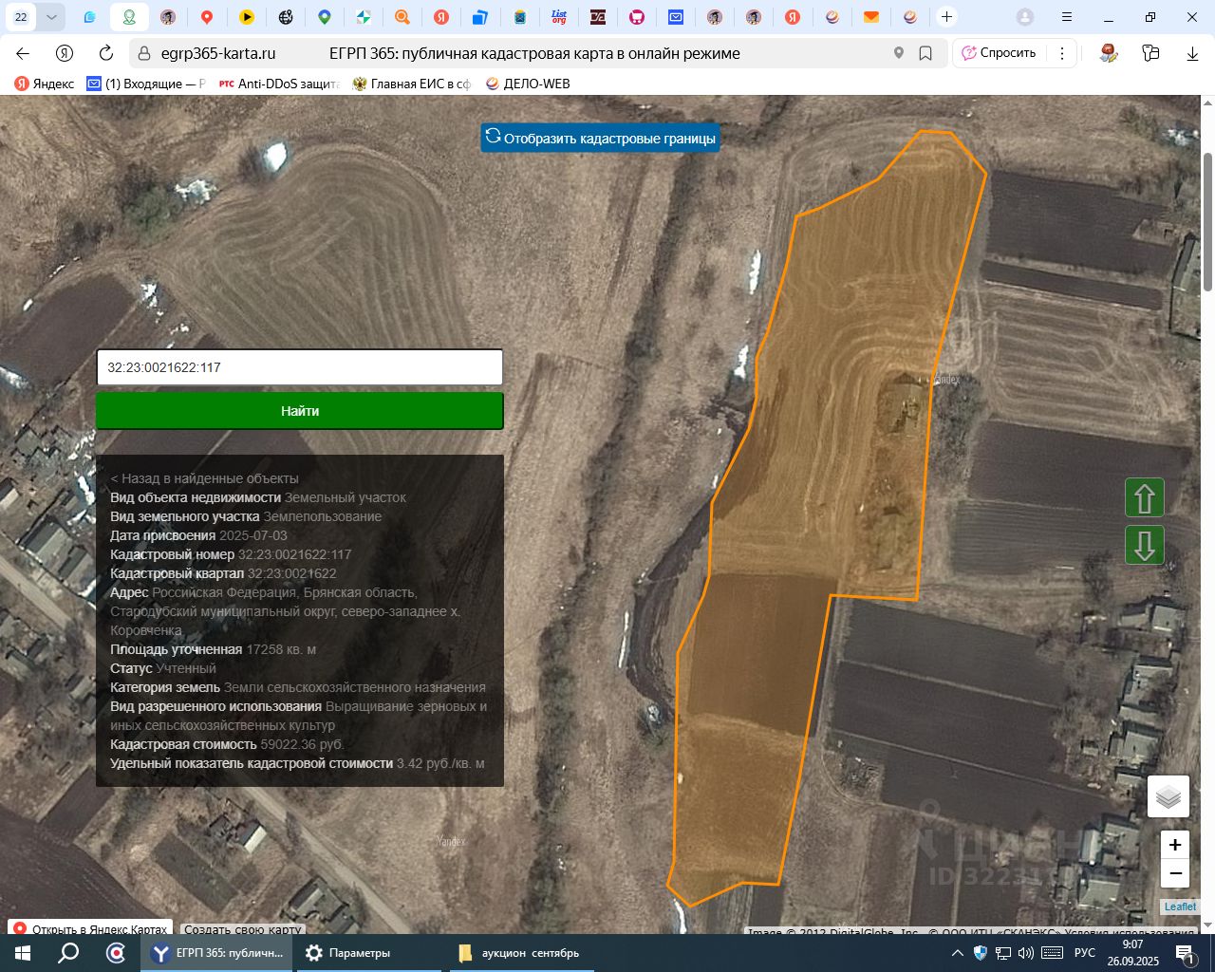Screen dimensions: 1215x972
Task: Switch to the blue envelope mail tab
Action: pos(675,17)
